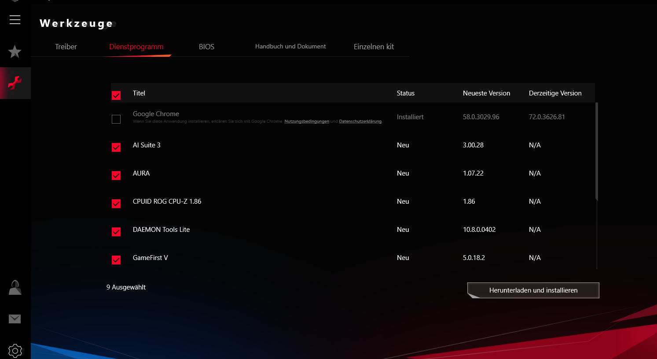Uncheck the GameFirst V checkbox
This screenshot has width=657, height=359.
point(116,260)
